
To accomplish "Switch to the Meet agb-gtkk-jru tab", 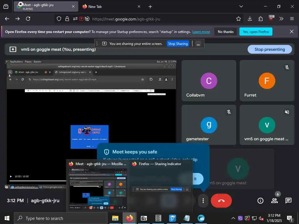I will coord(46,6).
